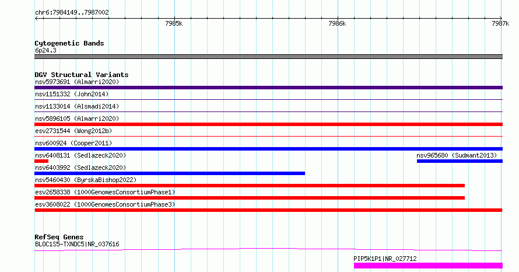The image size is (519, 272).
Task: Click the BLOC1S5-TXNDC5|NR_037616 gene label
Action: (77, 244)
